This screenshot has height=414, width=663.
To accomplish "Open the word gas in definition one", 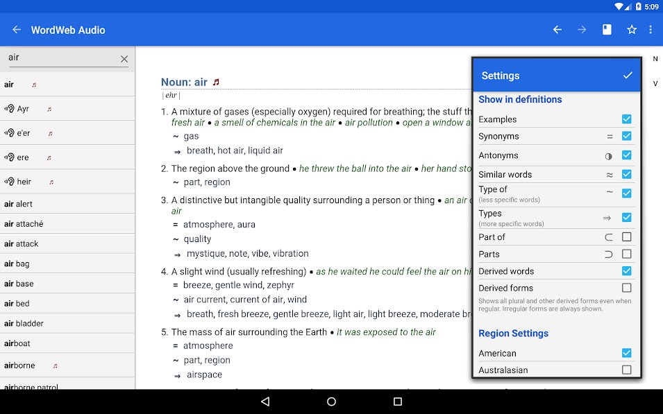I will point(191,137).
